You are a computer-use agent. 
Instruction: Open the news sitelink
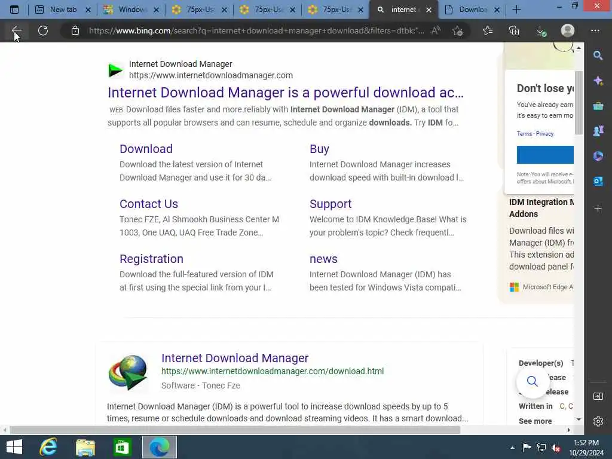pos(323,259)
